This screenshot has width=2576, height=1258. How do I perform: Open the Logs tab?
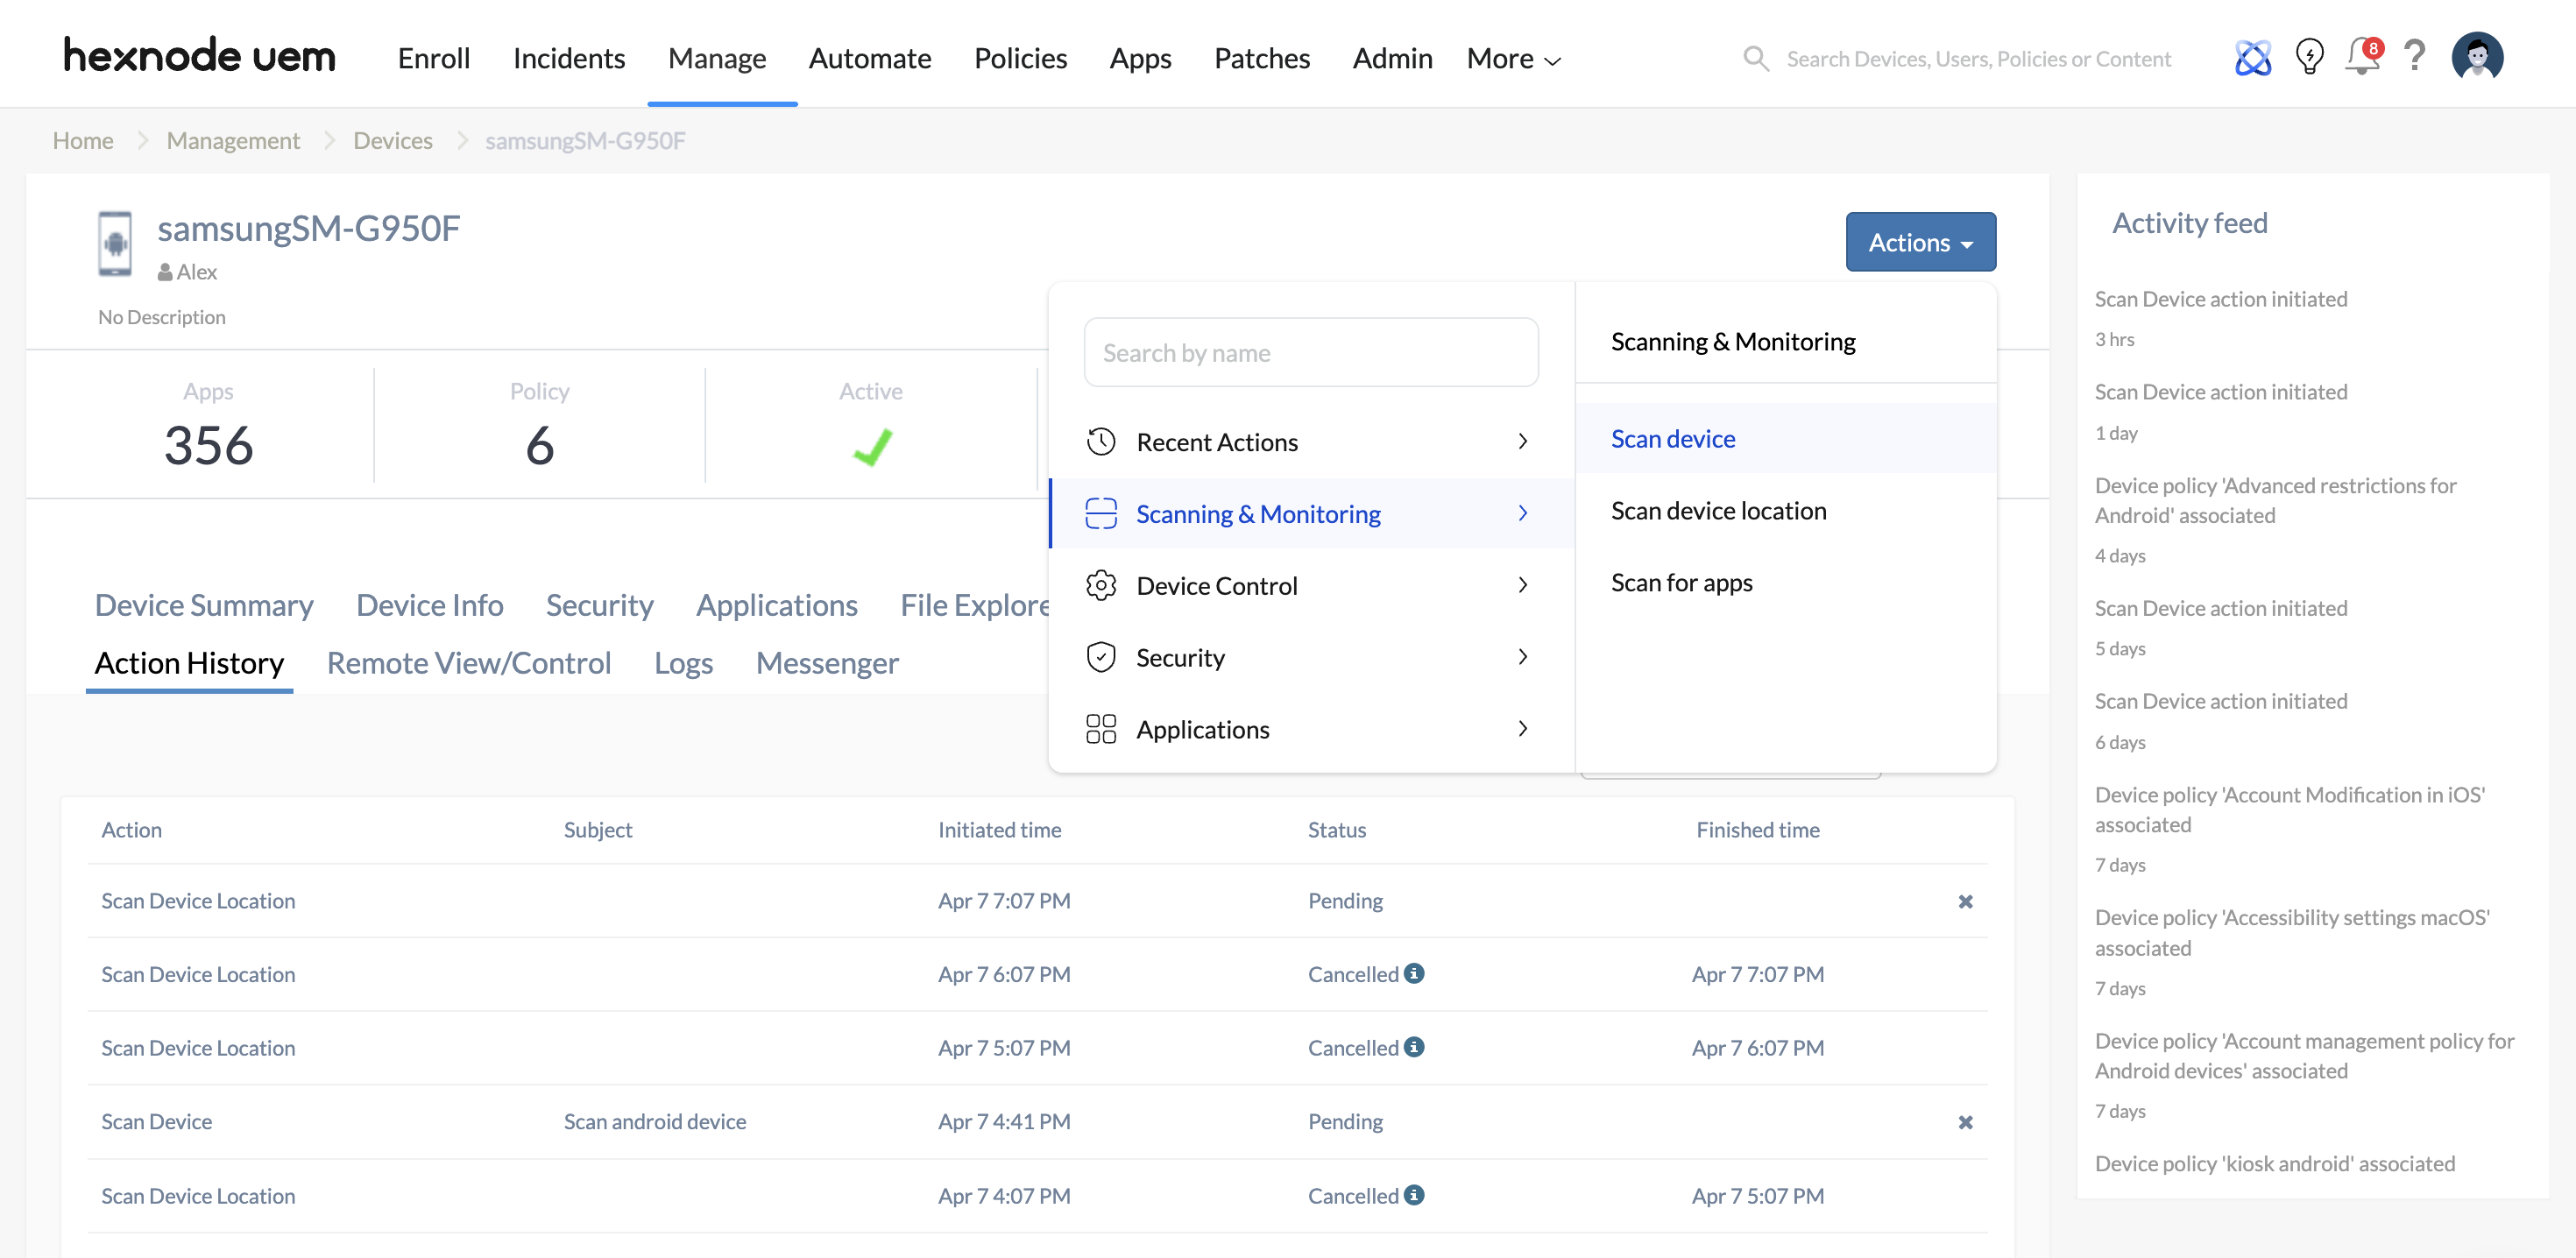(x=683, y=663)
